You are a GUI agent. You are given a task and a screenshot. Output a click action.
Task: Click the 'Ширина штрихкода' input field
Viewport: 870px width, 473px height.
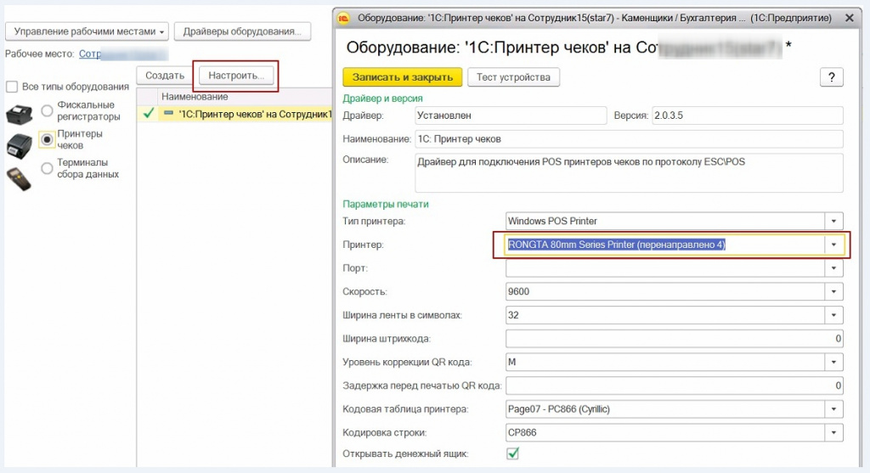674,339
